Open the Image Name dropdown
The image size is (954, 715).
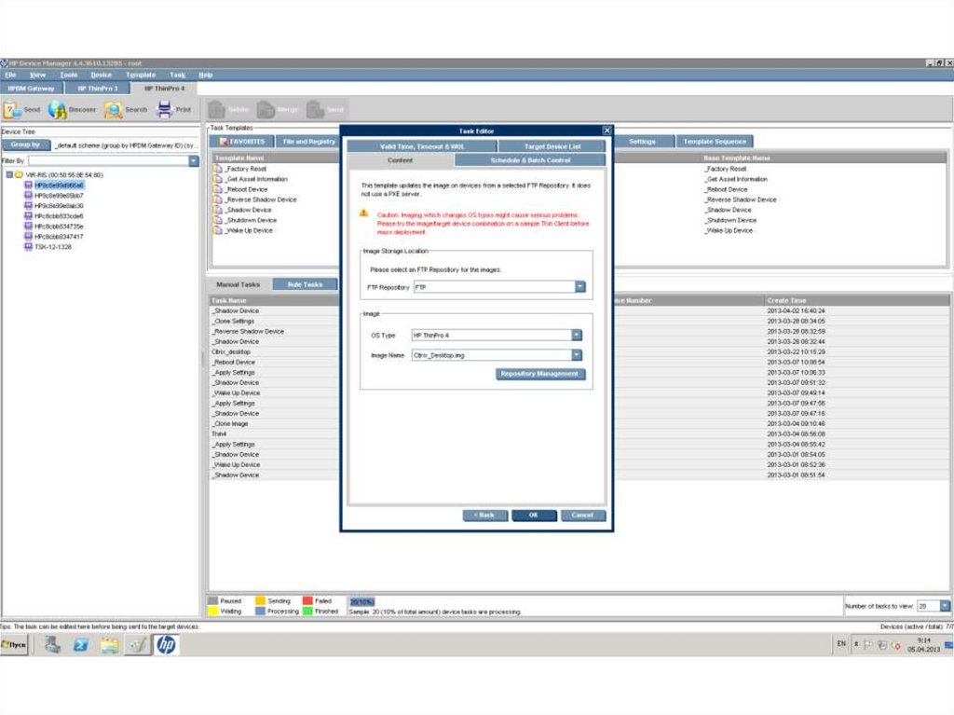(x=576, y=355)
